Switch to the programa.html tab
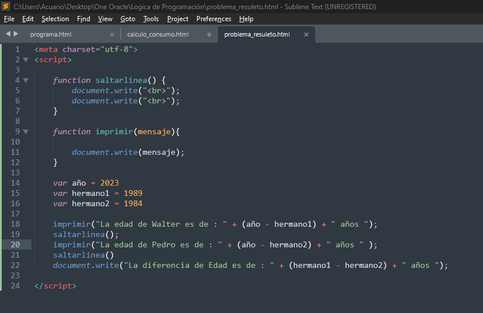 [x=51, y=34]
